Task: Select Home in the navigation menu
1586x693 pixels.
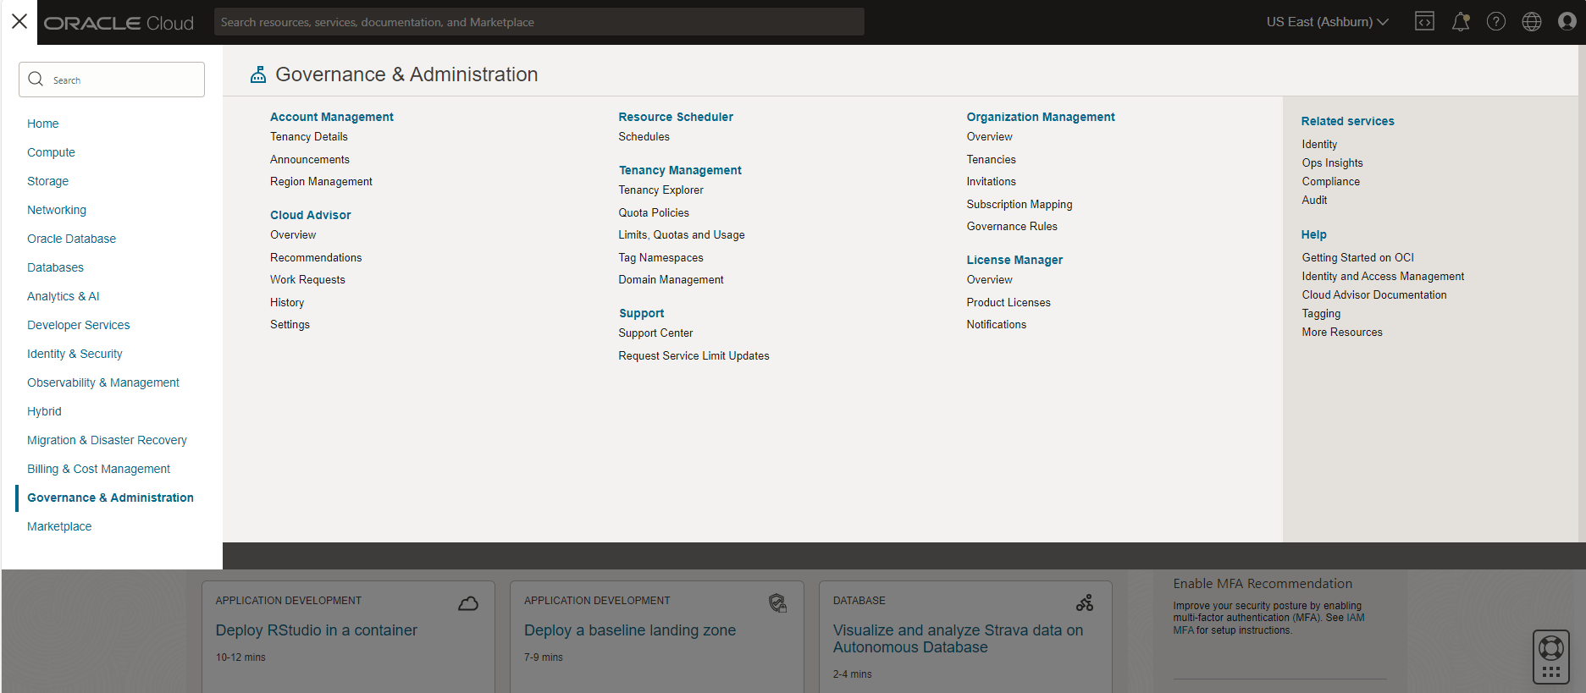Action: (43, 124)
